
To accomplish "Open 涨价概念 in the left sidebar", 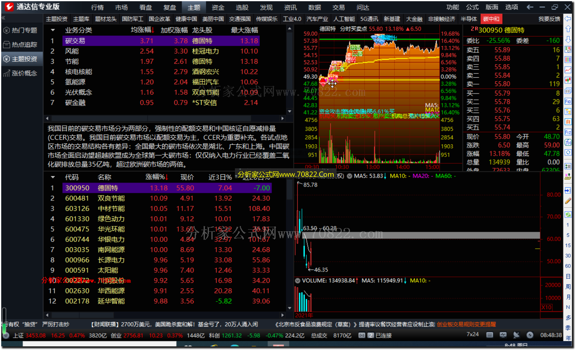I will 21,73.
